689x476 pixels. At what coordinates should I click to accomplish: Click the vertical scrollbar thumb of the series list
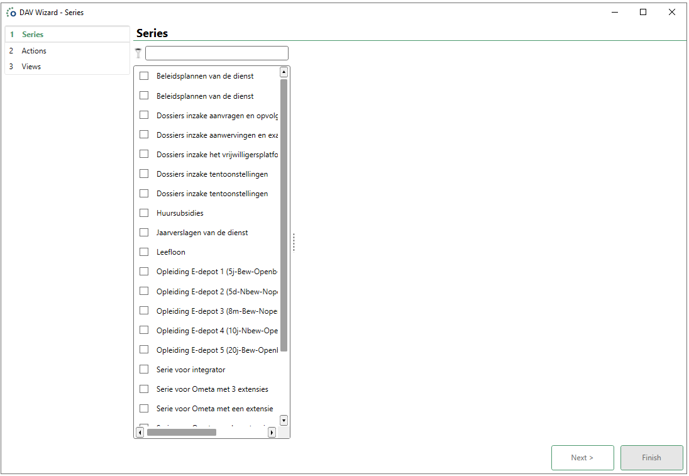point(284,214)
